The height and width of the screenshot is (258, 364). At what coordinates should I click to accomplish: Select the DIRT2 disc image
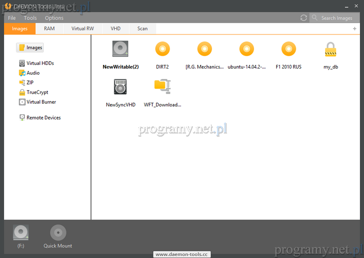pos(162,49)
